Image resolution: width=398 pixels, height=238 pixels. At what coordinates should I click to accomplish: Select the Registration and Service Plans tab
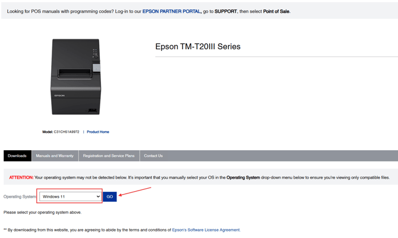109,156
